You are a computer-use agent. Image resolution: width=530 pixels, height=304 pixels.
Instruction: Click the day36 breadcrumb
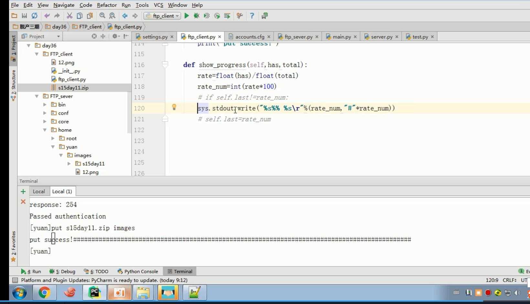[56, 27]
